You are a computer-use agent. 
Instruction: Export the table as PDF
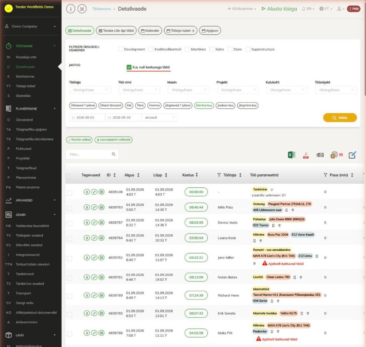pyautogui.click(x=306, y=155)
